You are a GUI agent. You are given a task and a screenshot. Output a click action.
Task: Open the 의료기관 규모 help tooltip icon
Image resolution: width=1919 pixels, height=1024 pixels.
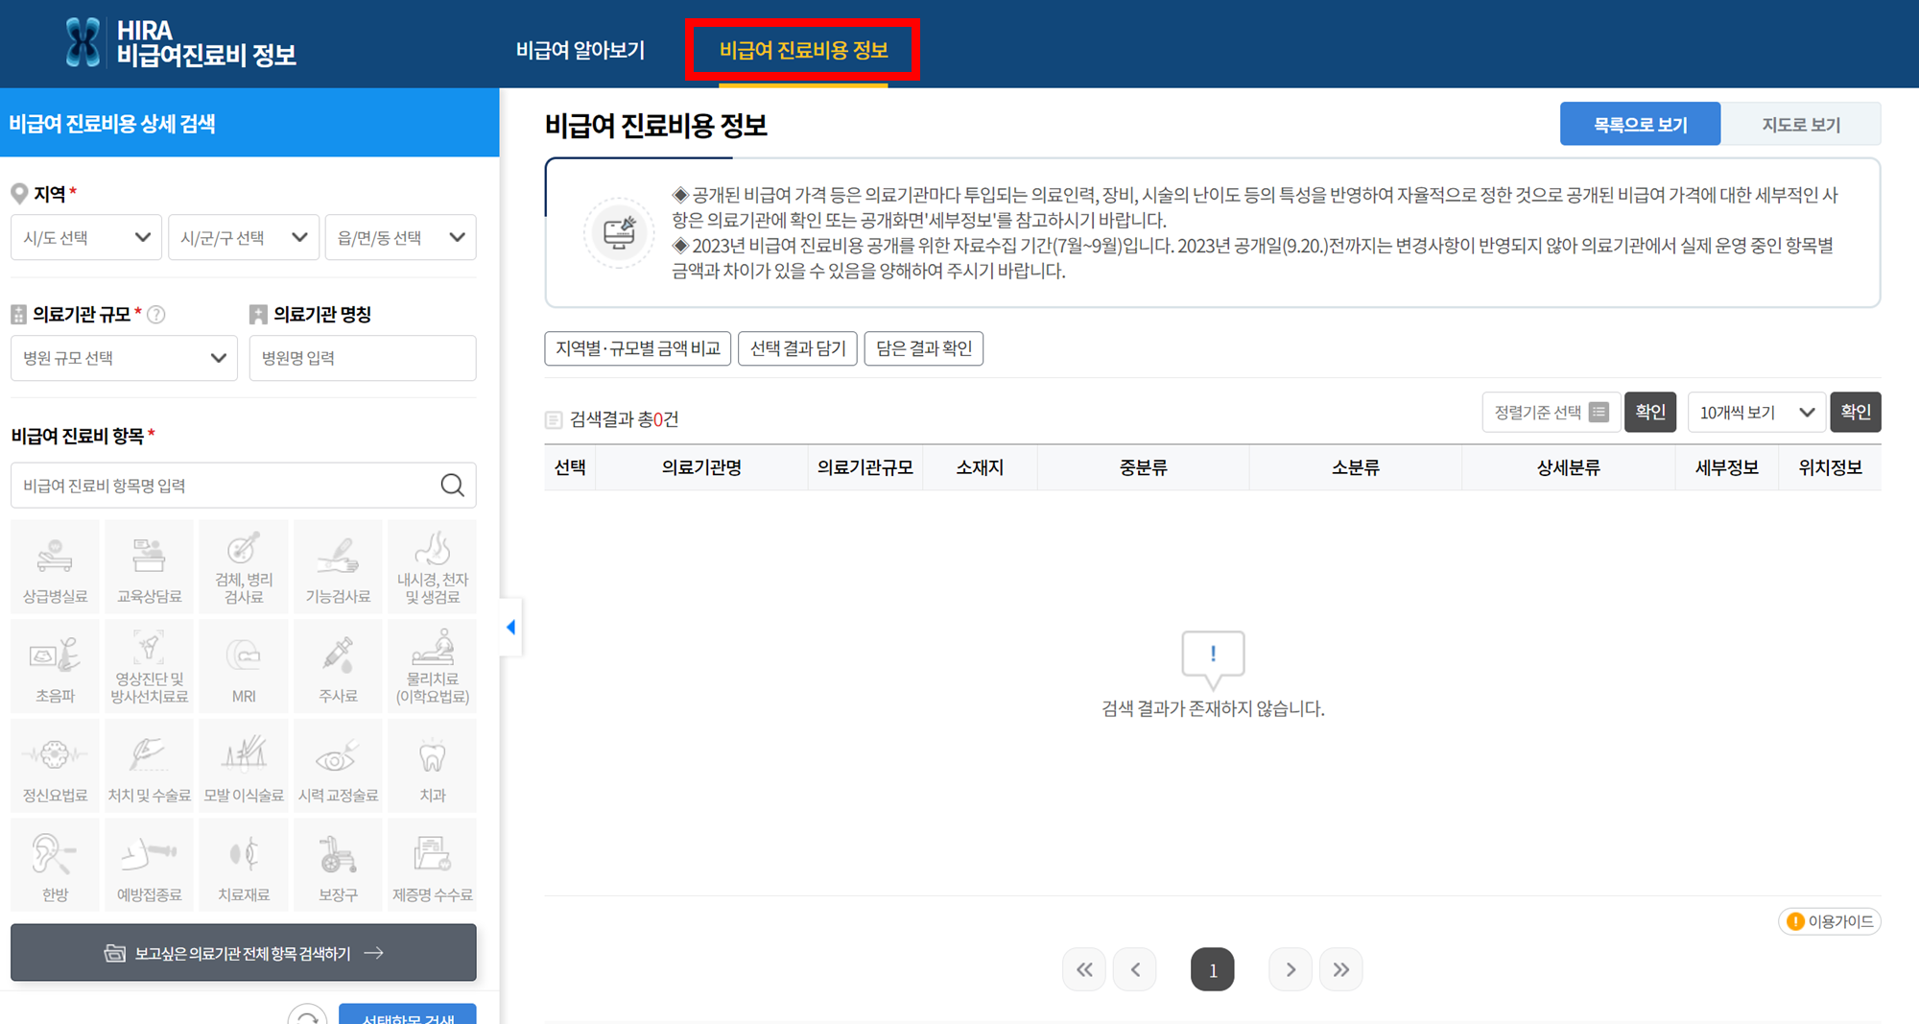tap(156, 313)
